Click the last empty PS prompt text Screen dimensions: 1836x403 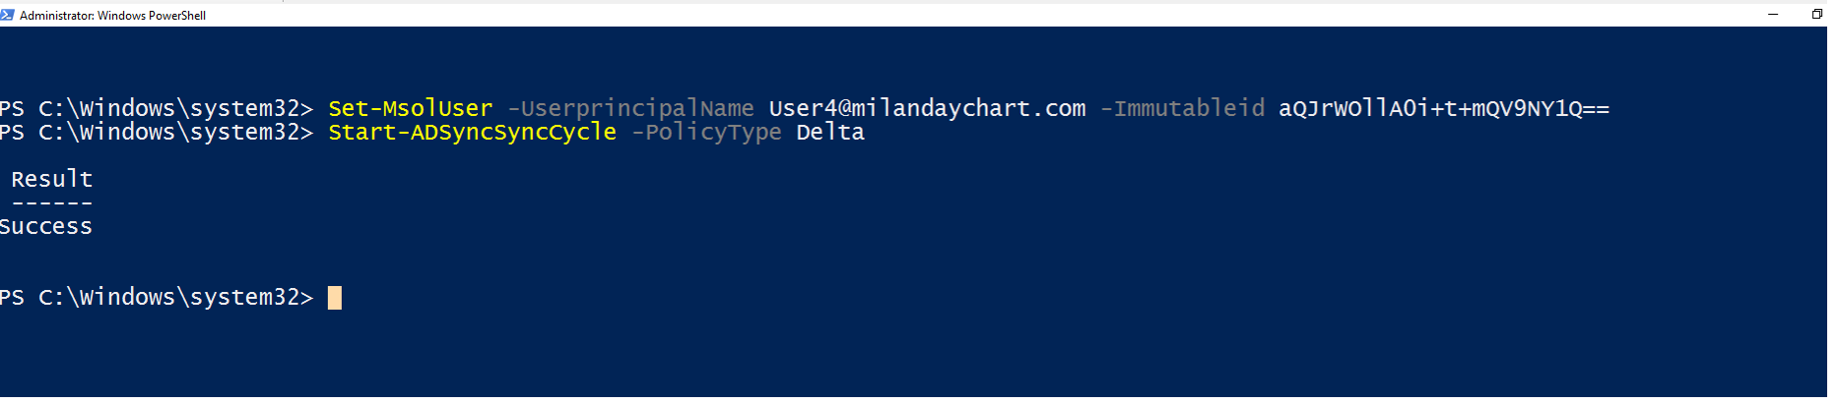point(157,297)
